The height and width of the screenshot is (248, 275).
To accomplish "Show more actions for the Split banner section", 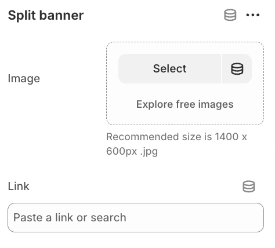I will (252, 15).
